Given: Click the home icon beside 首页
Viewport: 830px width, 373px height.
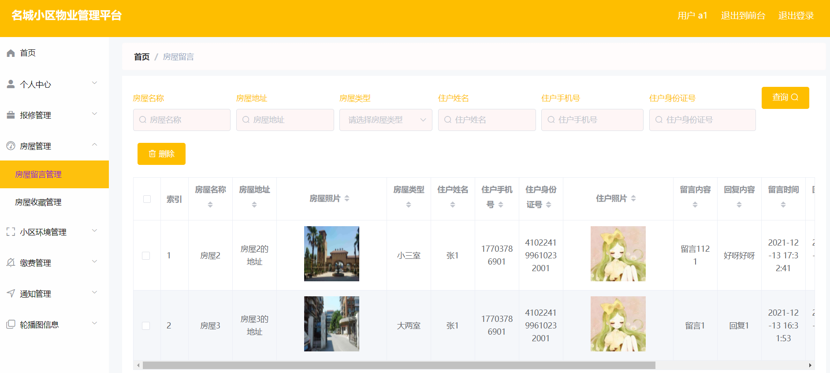Looking at the screenshot, I should [11, 53].
